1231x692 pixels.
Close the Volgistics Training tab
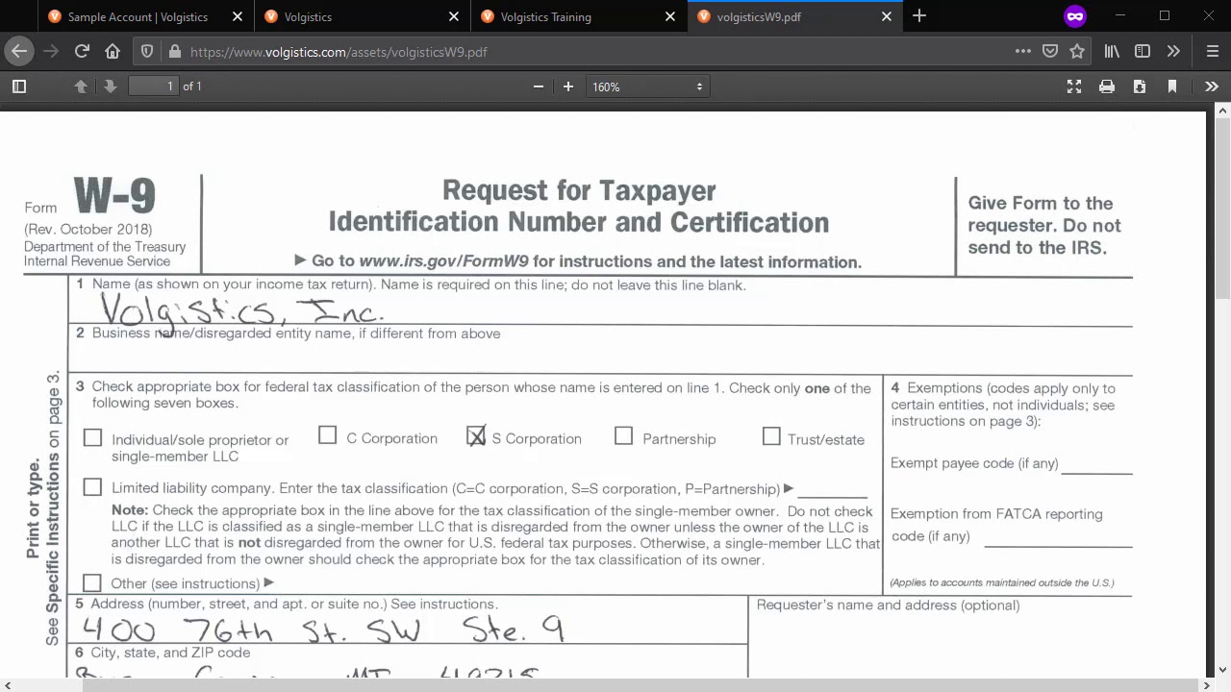click(x=670, y=16)
